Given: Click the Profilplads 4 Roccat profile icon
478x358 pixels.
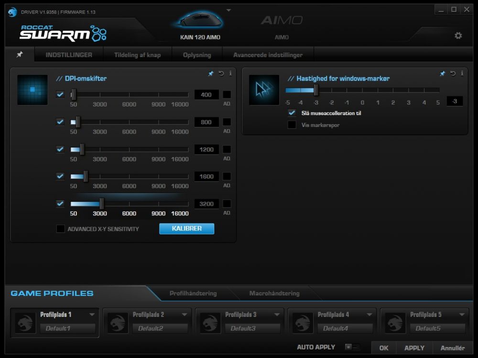Looking at the screenshot, I should tap(303, 323).
